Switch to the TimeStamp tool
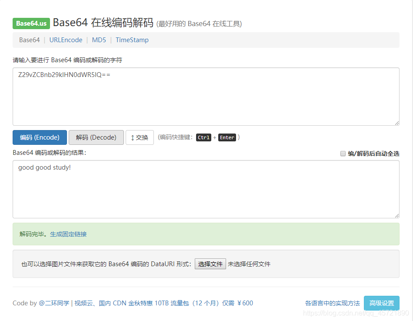Screen dimensions: 413x321 click(132, 40)
